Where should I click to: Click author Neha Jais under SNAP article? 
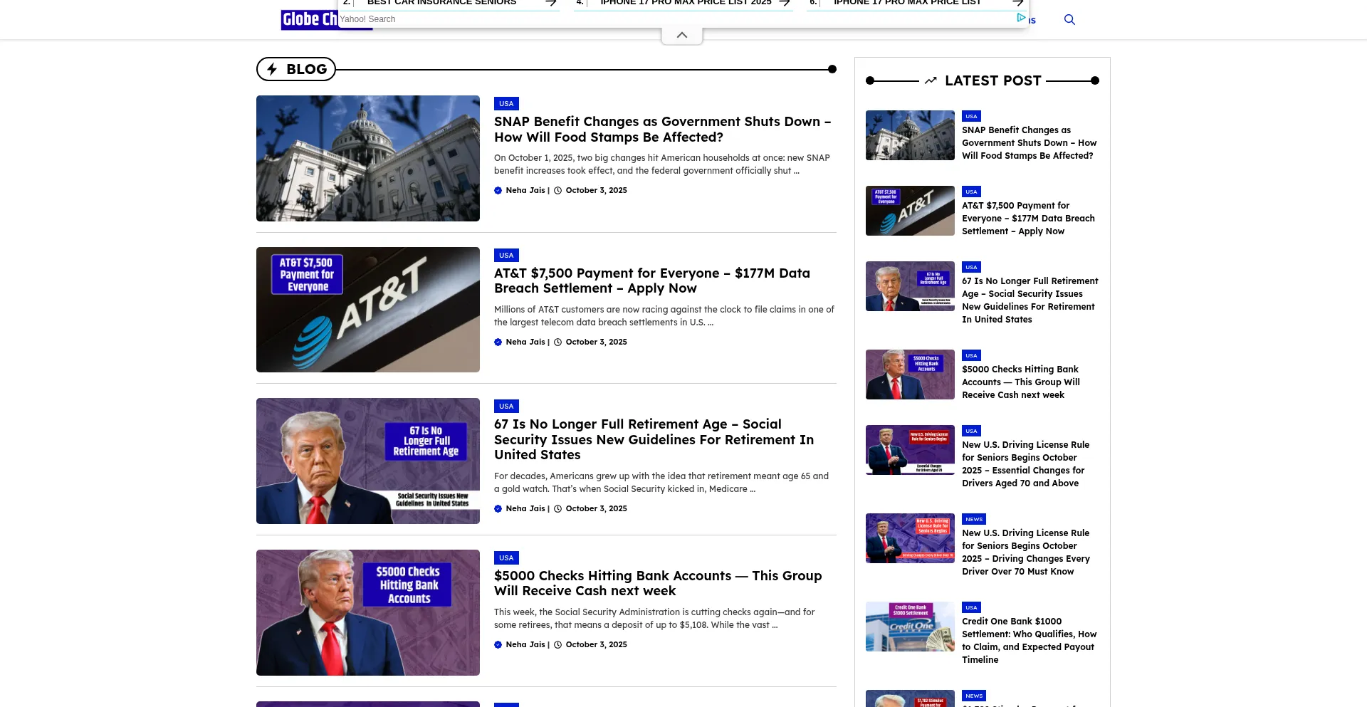coord(525,191)
